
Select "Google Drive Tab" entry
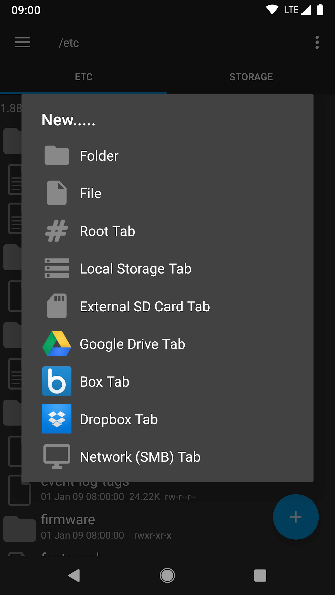coord(132,344)
